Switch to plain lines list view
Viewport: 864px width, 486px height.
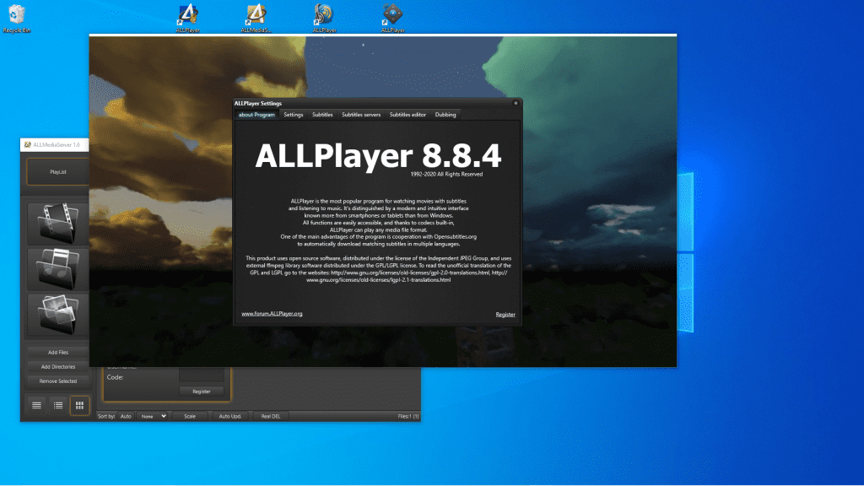tap(36, 406)
